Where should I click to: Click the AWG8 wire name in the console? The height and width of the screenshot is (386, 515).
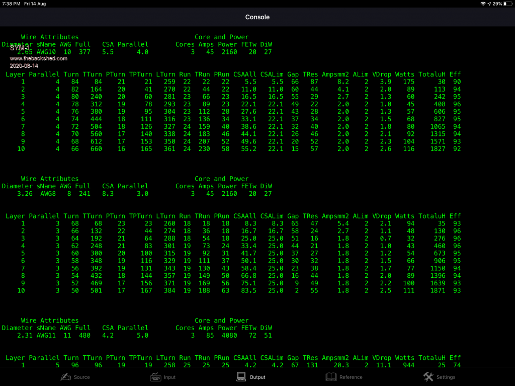pos(48,193)
